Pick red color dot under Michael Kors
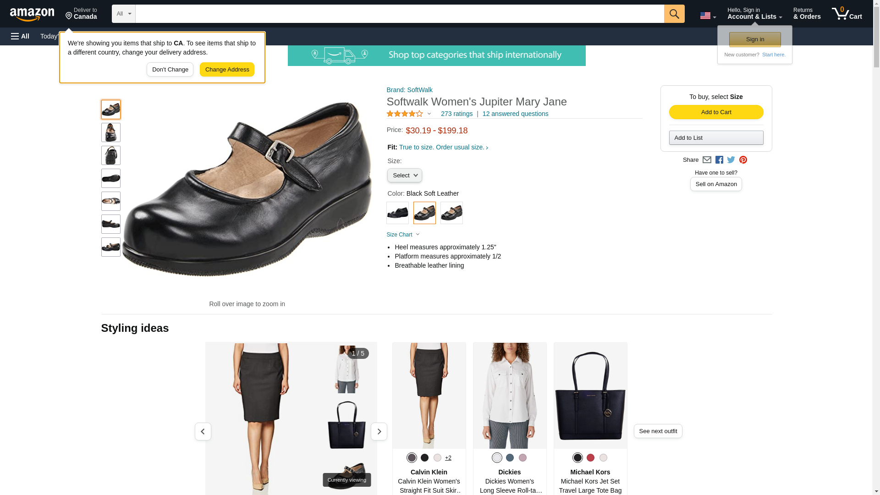Screen dimensions: 880x495 point(590,457)
